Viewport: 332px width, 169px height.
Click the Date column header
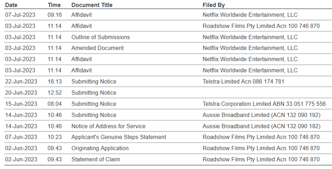click(11, 5)
